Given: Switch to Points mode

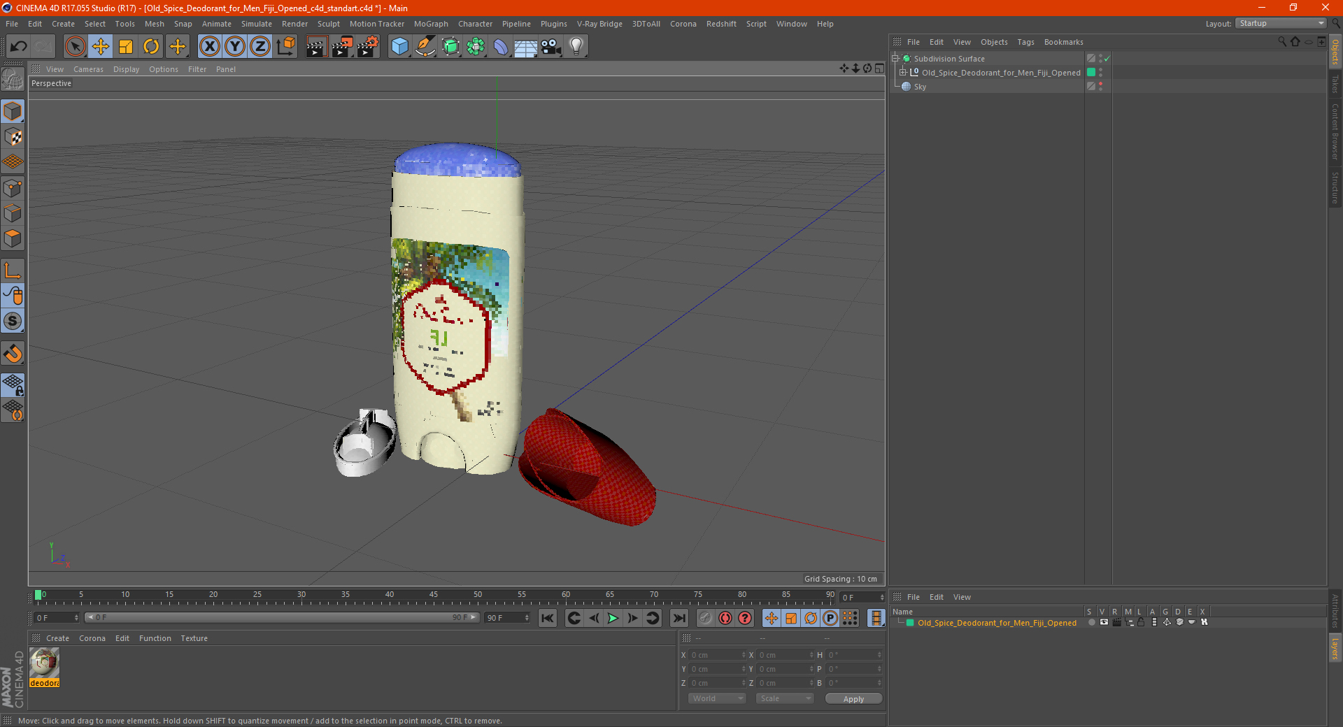Looking at the screenshot, I should click(x=13, y=187).
